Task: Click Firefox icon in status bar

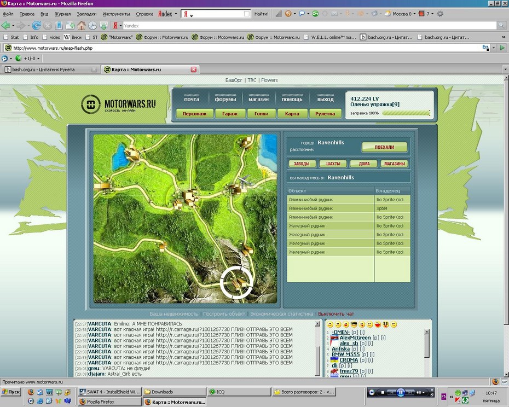Action: click(x=495, y=382)
